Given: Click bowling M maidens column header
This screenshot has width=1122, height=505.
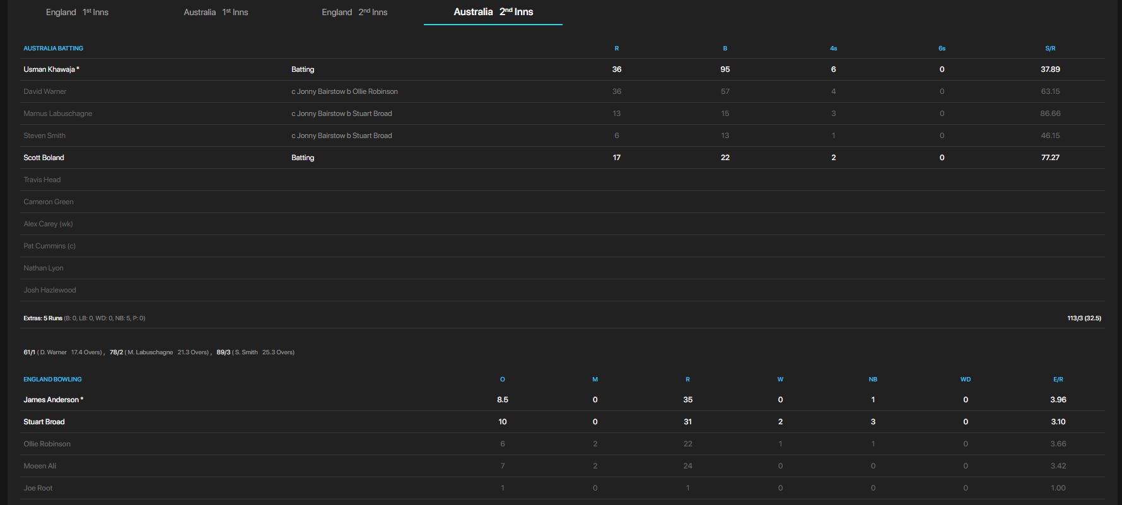Looking at the screenshot, I should 595,379.
